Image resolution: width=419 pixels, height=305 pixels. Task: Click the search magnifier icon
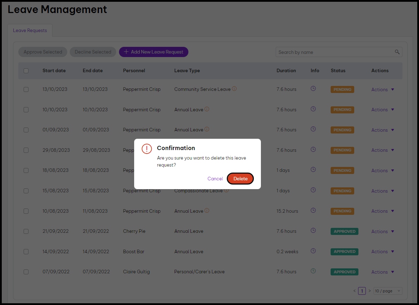click(397, 52)
